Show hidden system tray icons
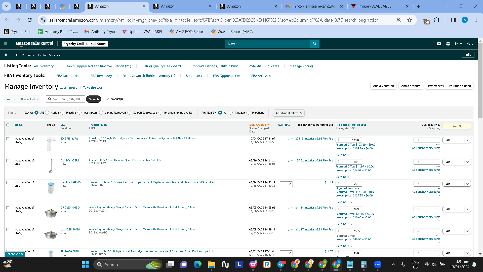 coord(393,264)
